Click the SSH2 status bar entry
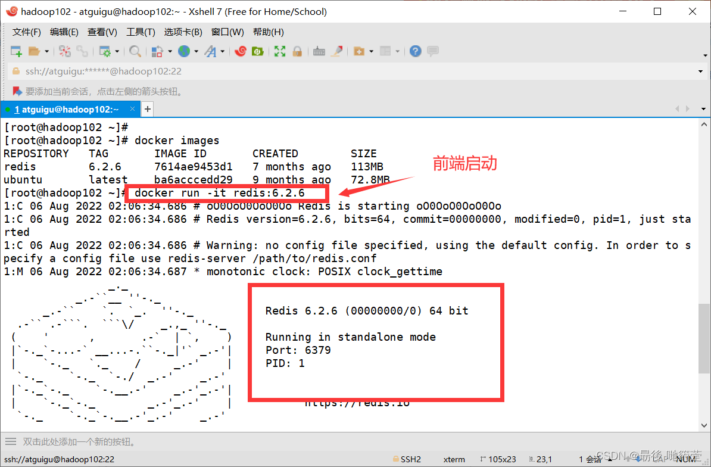Screen dimensions: 711x467 [407, 459]
